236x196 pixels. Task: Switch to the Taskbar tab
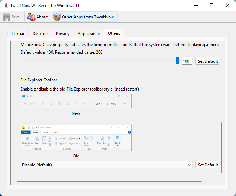point(18,34)
